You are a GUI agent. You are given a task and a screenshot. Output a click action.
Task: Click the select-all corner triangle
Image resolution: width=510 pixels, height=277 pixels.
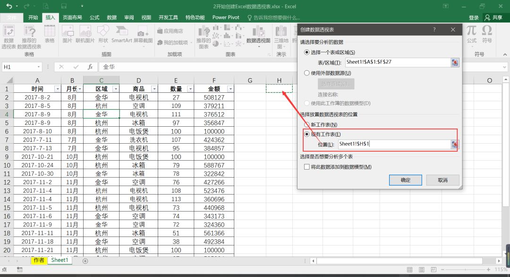[9, 81]
